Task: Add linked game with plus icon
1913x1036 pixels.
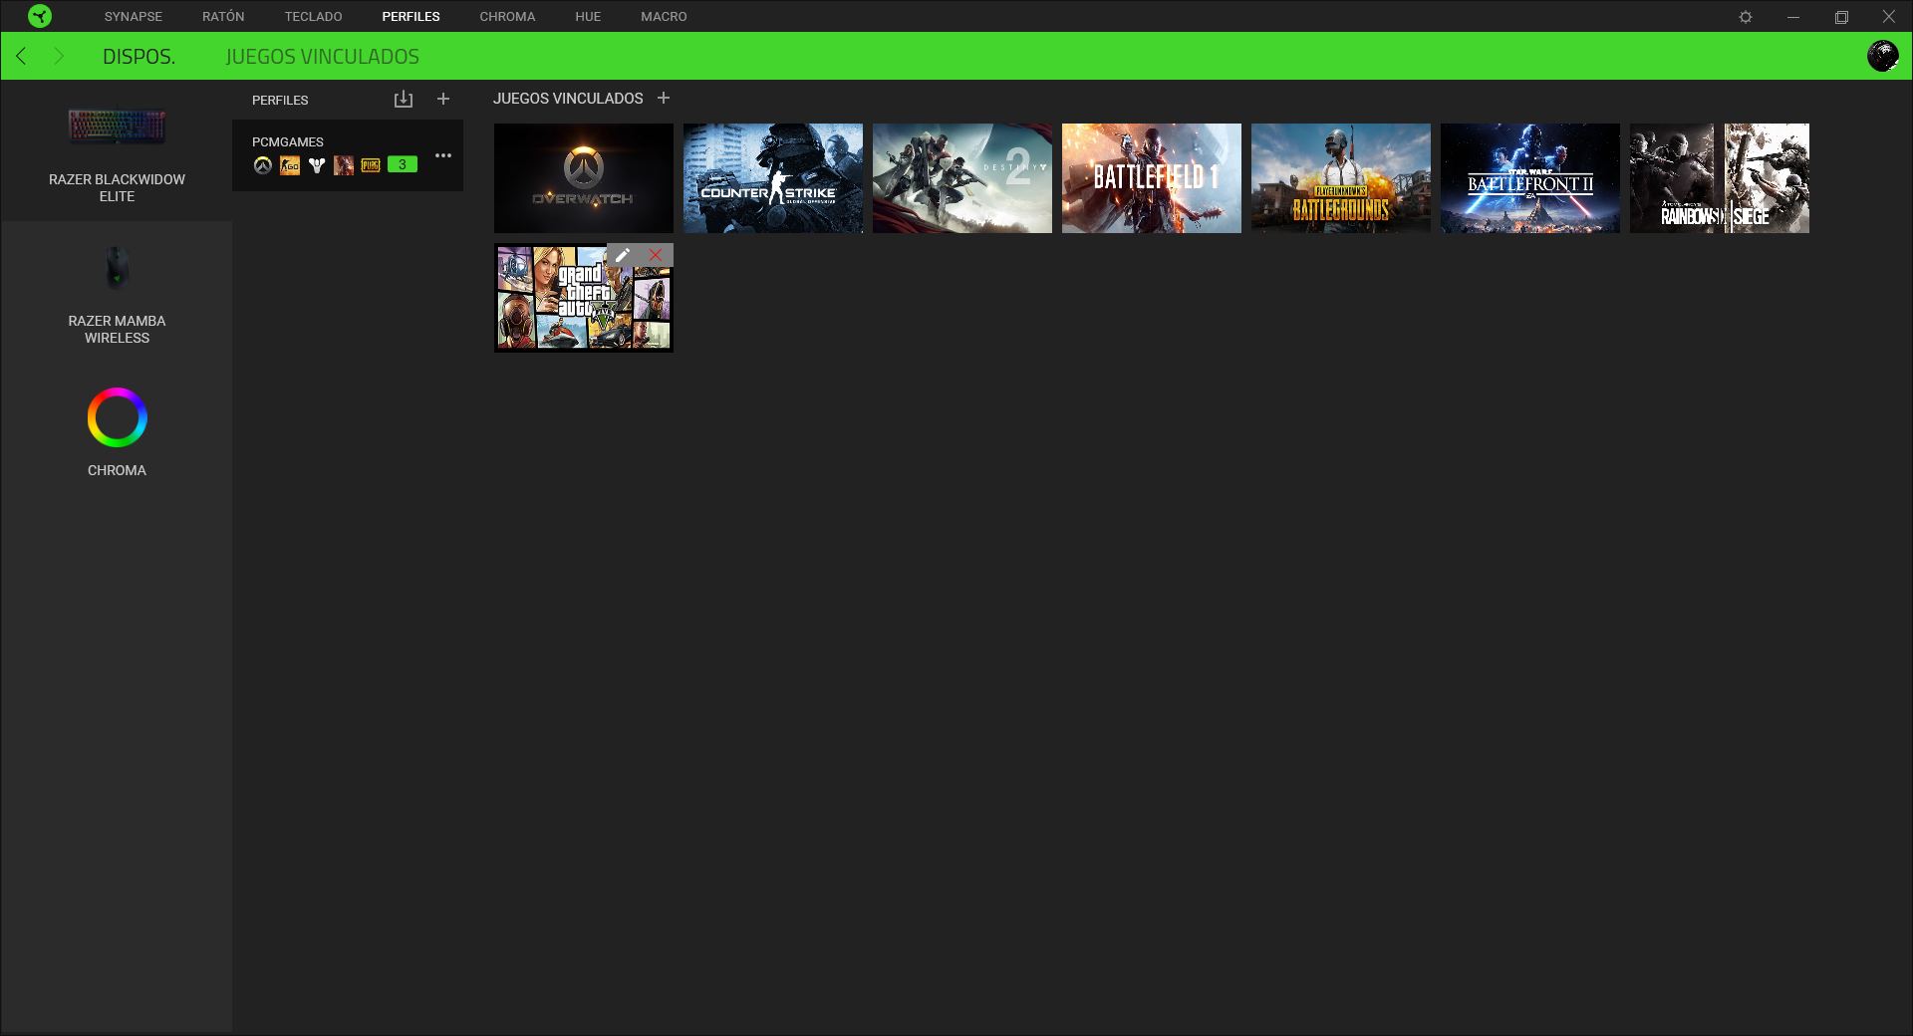Action: click(x=664, y=98)
